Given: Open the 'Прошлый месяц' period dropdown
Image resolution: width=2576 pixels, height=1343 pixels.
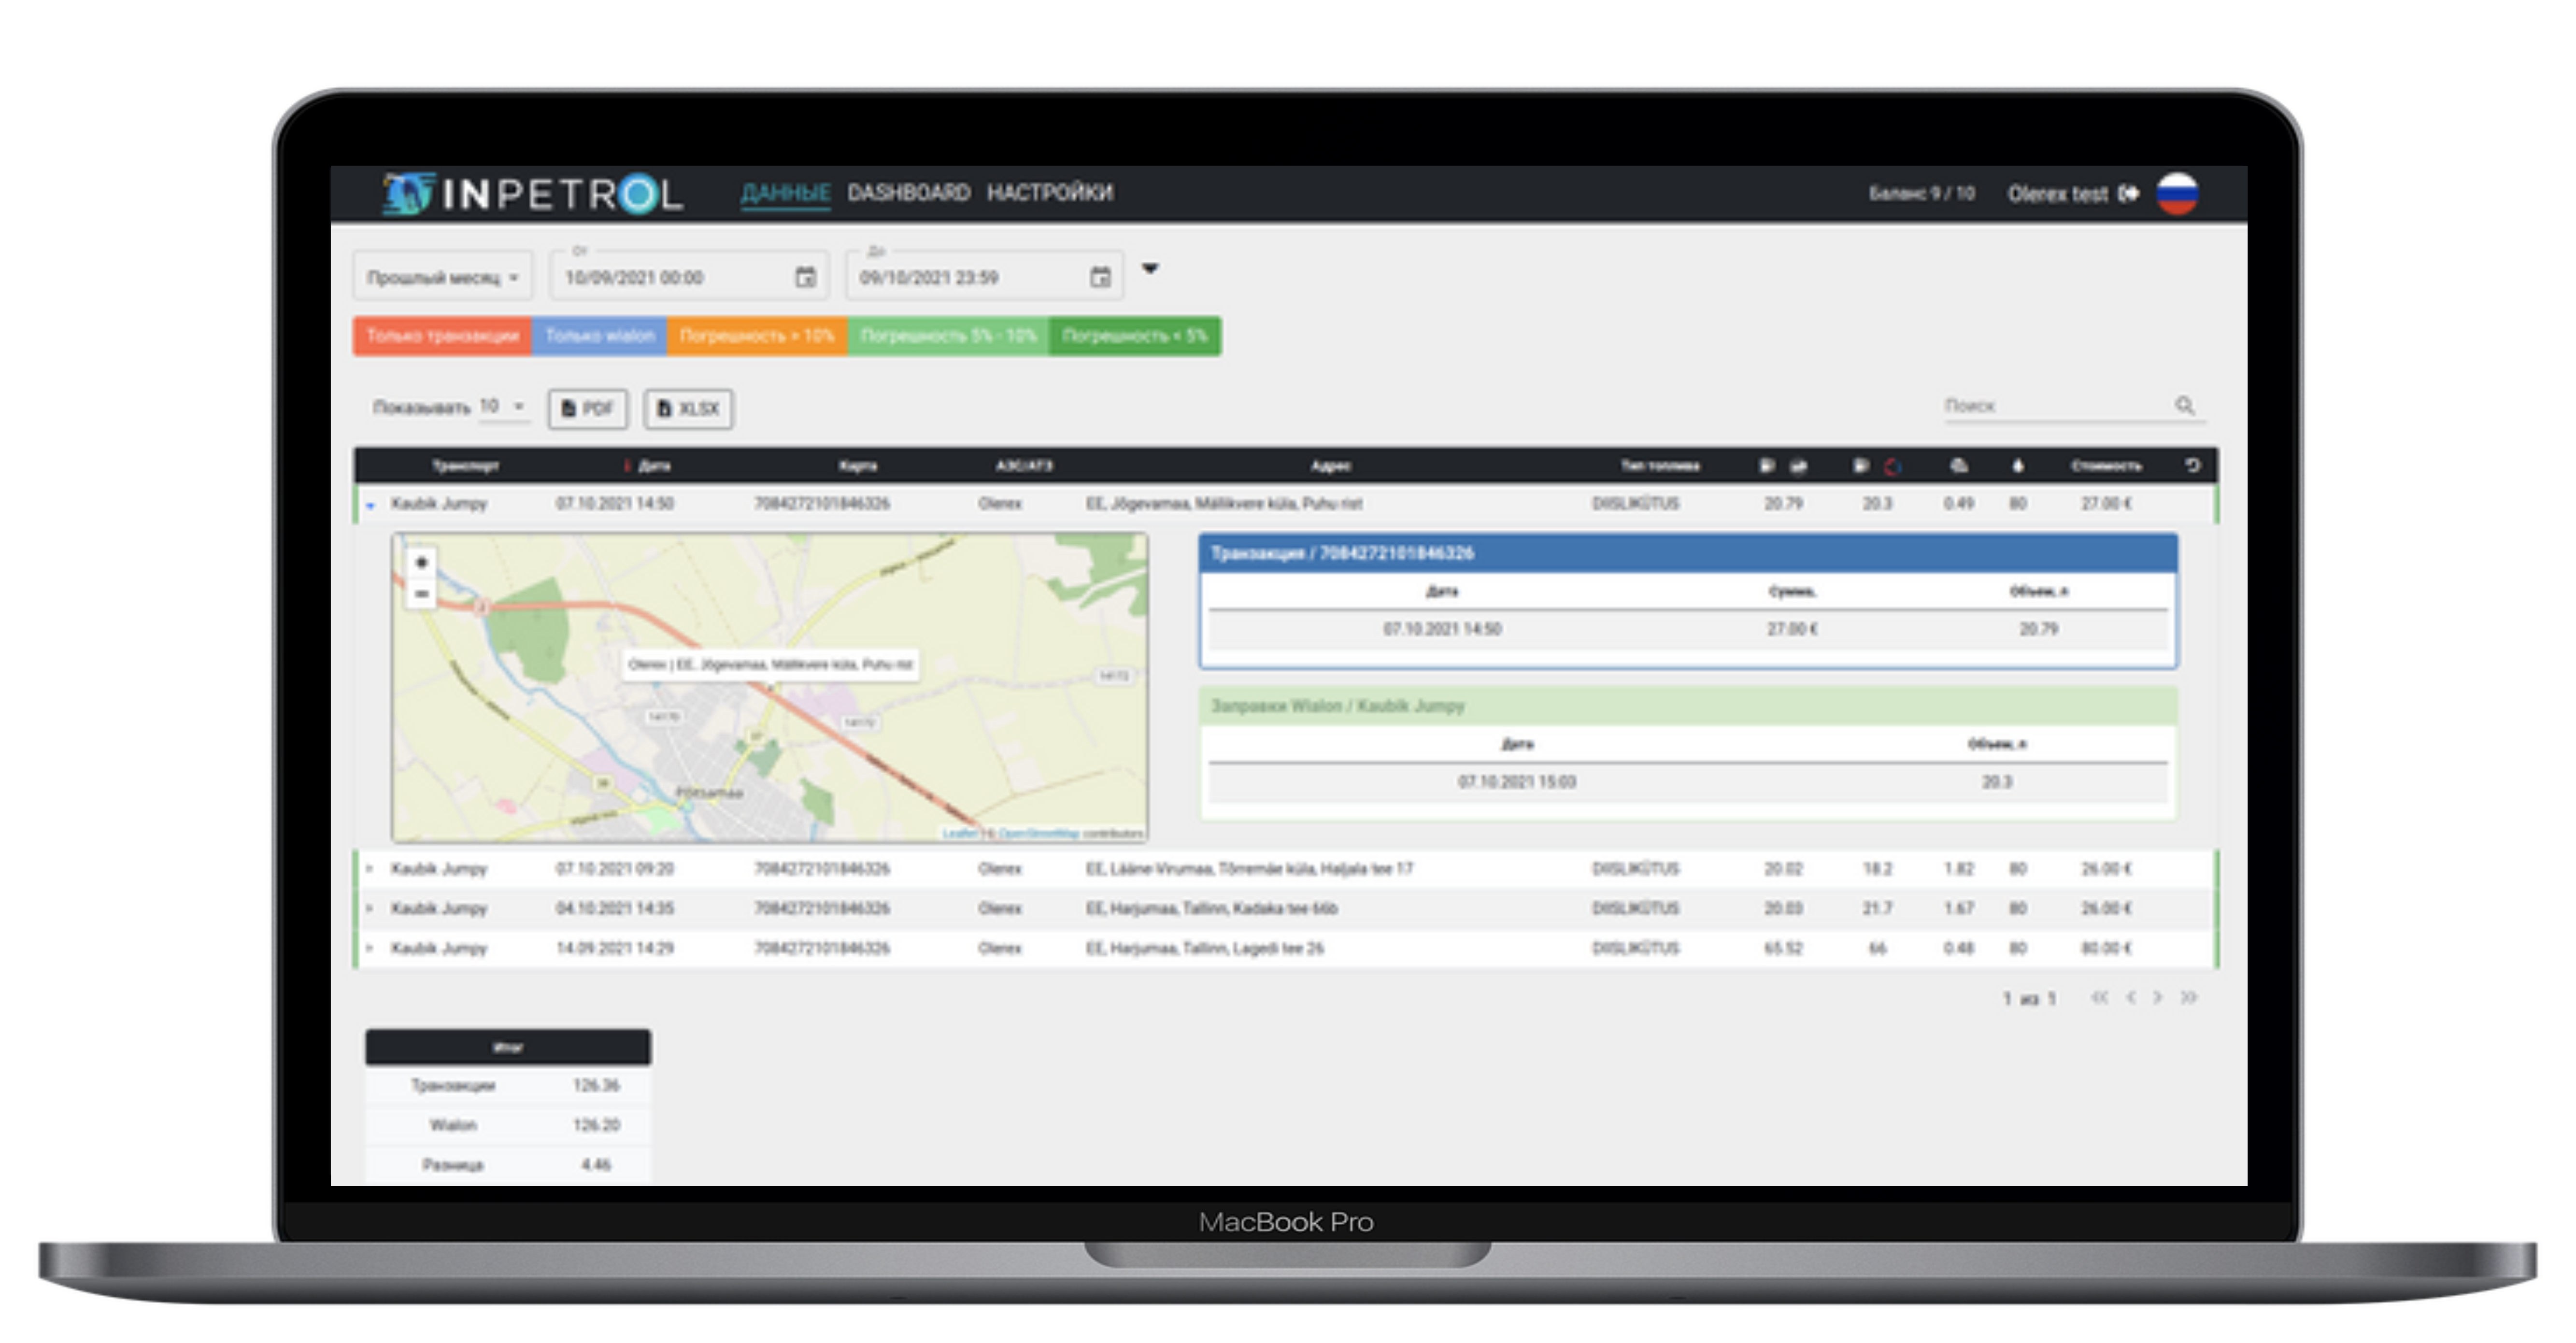Looking at the screenshot, I should (x=442, y=277).
